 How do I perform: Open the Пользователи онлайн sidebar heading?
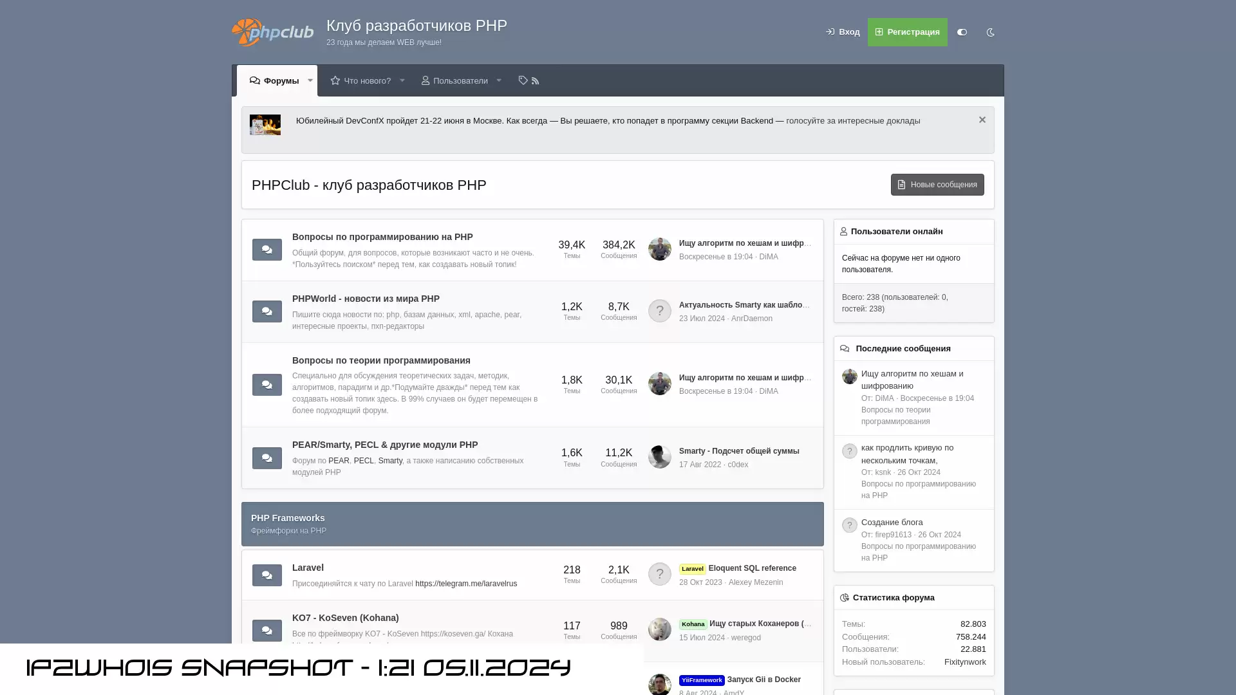(x=897, y=232)
